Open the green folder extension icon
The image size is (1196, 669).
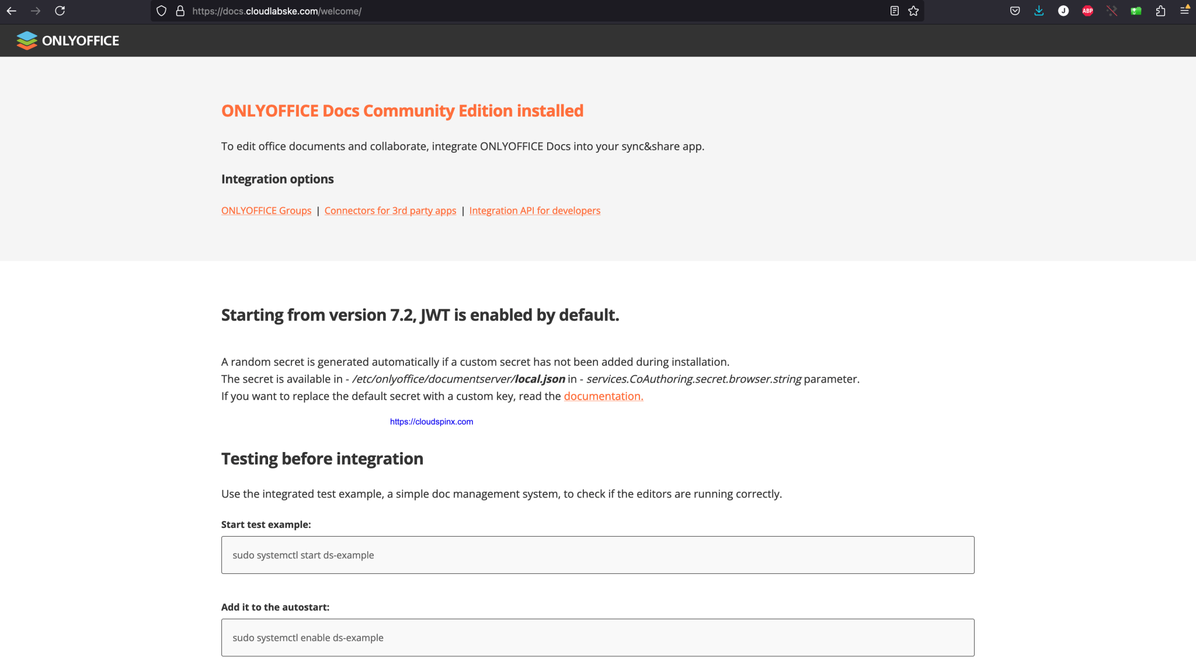(x=1136, y=10)
